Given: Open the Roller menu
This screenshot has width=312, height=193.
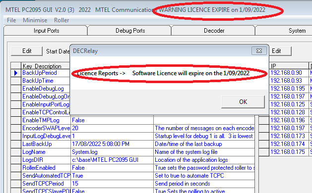Looking at the screenshot, I should point(62,20).
